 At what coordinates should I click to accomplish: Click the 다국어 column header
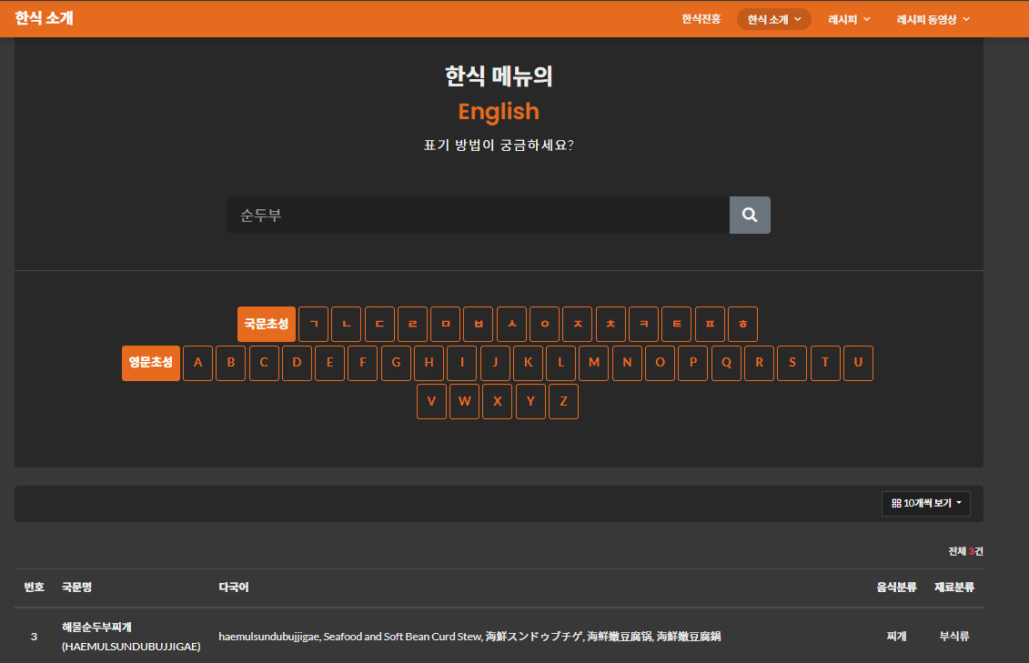(x=234, y=587)
